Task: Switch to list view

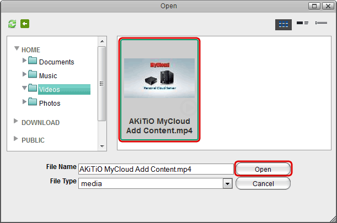Action: click(x=320, y=24)
